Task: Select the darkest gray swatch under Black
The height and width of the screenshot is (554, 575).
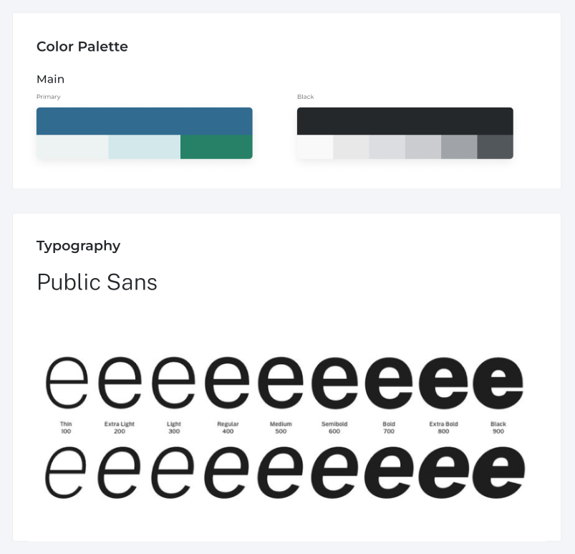Action: tap(495, 147)
